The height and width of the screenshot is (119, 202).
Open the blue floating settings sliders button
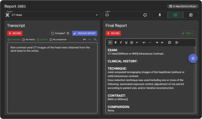point(193,58)
